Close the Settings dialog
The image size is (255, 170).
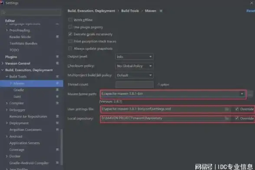pos(252,3)
